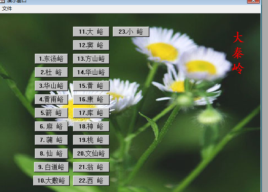Click the 5.箭峪 button

click(x=51, y=113)
